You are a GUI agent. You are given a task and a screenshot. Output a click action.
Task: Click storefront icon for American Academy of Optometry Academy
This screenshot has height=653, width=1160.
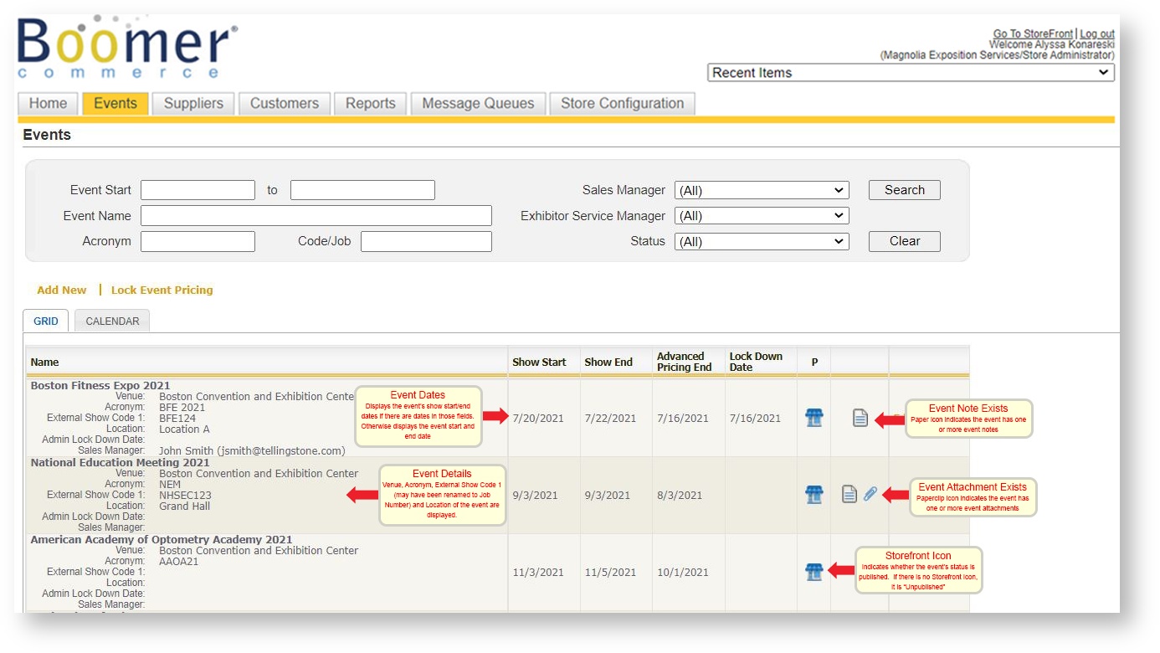(813, 571)
